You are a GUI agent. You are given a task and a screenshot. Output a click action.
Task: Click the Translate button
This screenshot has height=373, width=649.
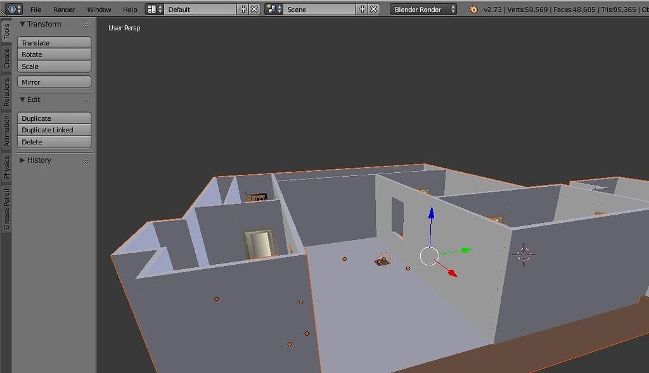[x=54, y=42]
